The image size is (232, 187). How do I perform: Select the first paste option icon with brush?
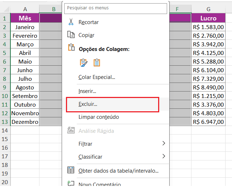click(84, 62)
